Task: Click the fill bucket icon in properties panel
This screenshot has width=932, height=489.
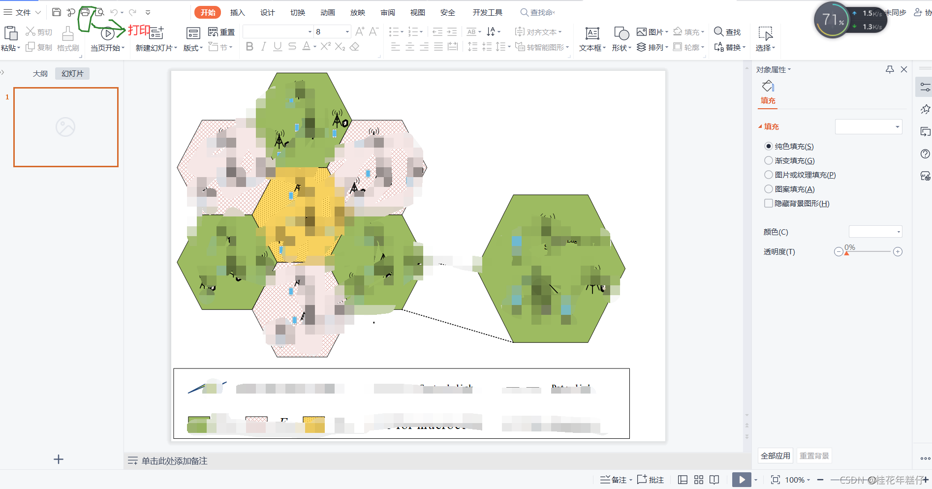Action: [x=768, y=87]
